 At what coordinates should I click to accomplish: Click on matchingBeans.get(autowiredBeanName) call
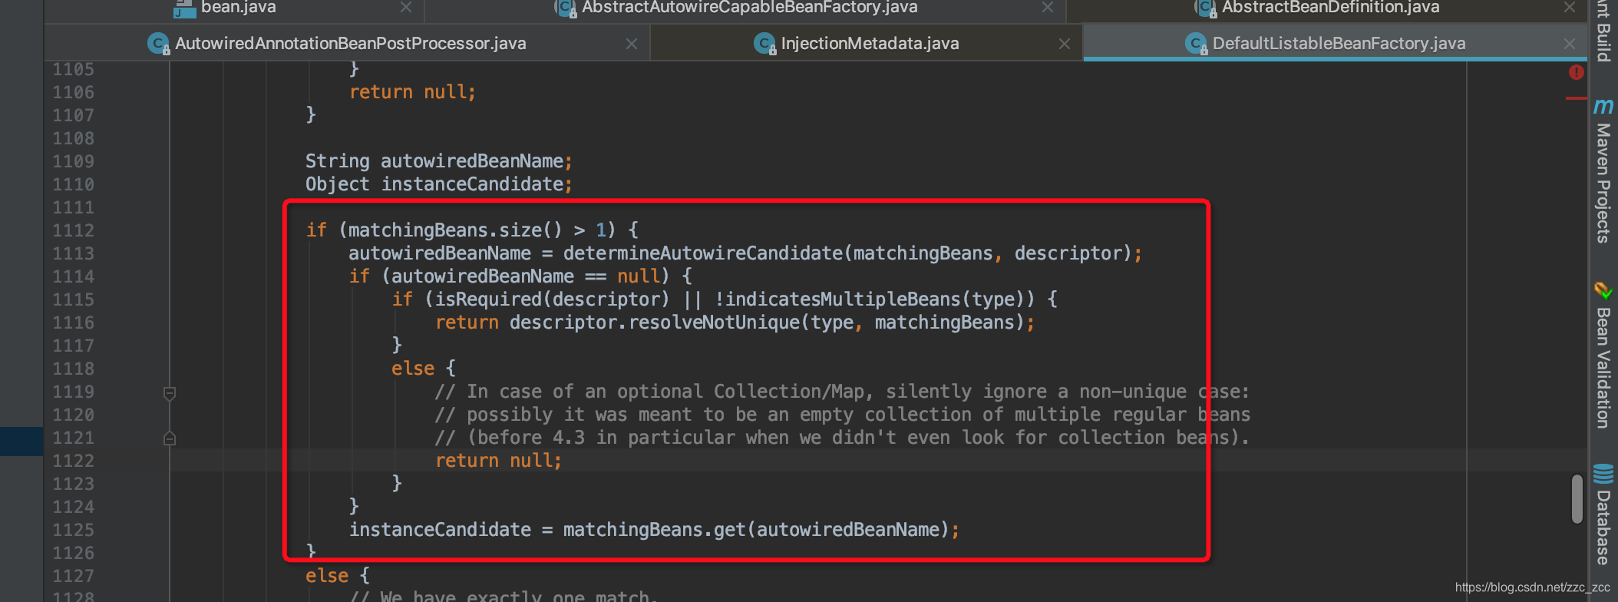tap(757, 530)
